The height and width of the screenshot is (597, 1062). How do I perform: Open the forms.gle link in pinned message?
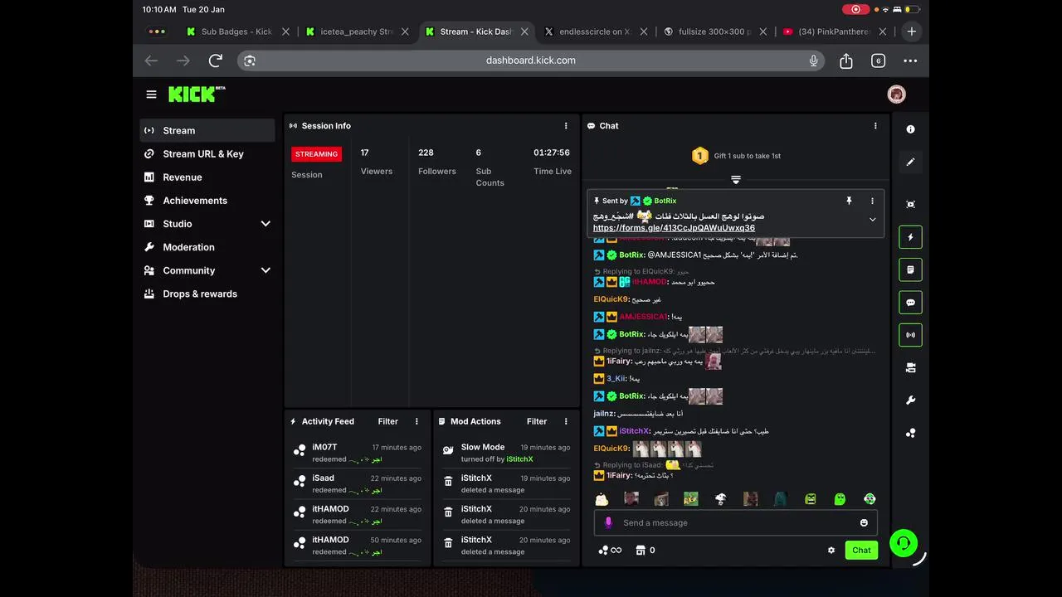[x=674, y=228]
